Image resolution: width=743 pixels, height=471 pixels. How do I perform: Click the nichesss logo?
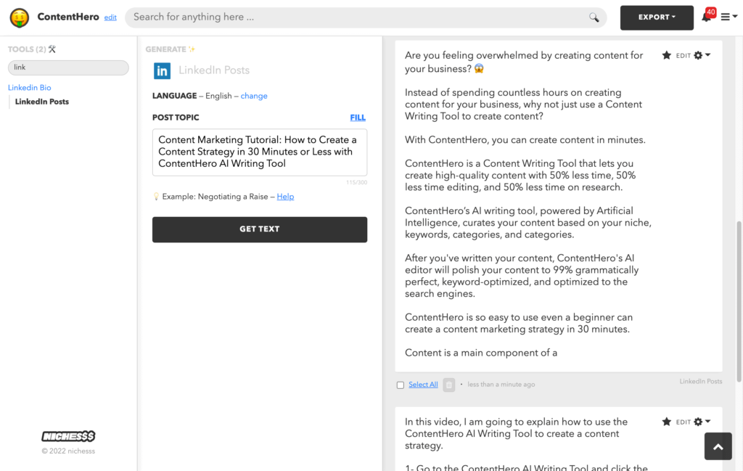pos(68,436)
